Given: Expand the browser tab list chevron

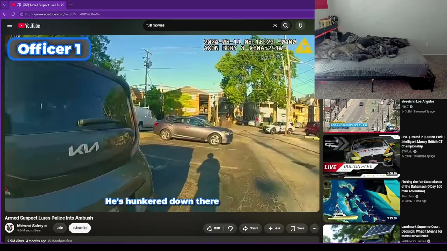Looking at the screenshot, I should [5, 5].
